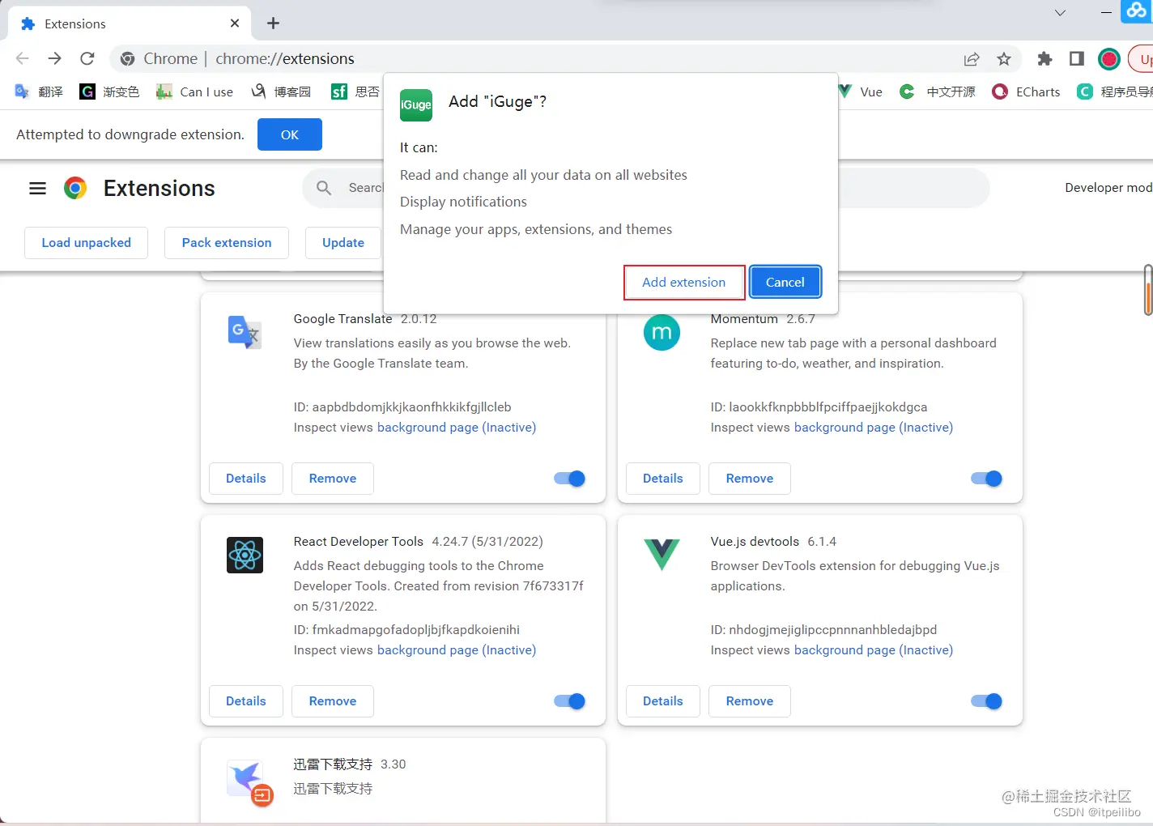Open new tab with plus button

pos(273,23)
